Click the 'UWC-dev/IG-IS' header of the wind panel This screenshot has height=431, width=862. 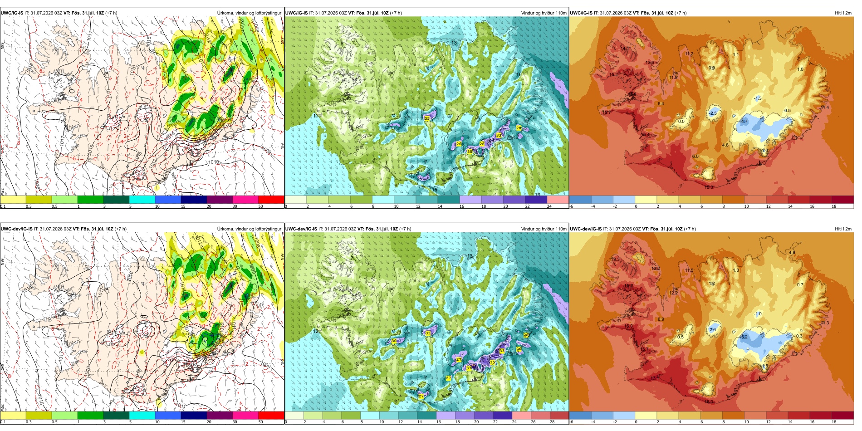[301, 229]
